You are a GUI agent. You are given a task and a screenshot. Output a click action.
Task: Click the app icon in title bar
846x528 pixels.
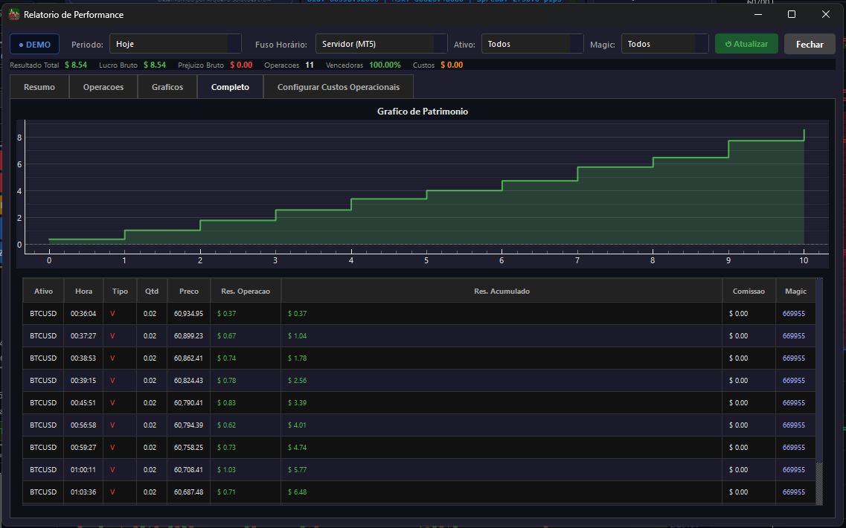click(x=14, y=15)
